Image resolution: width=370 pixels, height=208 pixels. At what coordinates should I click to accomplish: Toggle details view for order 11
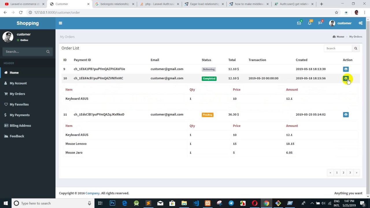(x=346, y=115)
